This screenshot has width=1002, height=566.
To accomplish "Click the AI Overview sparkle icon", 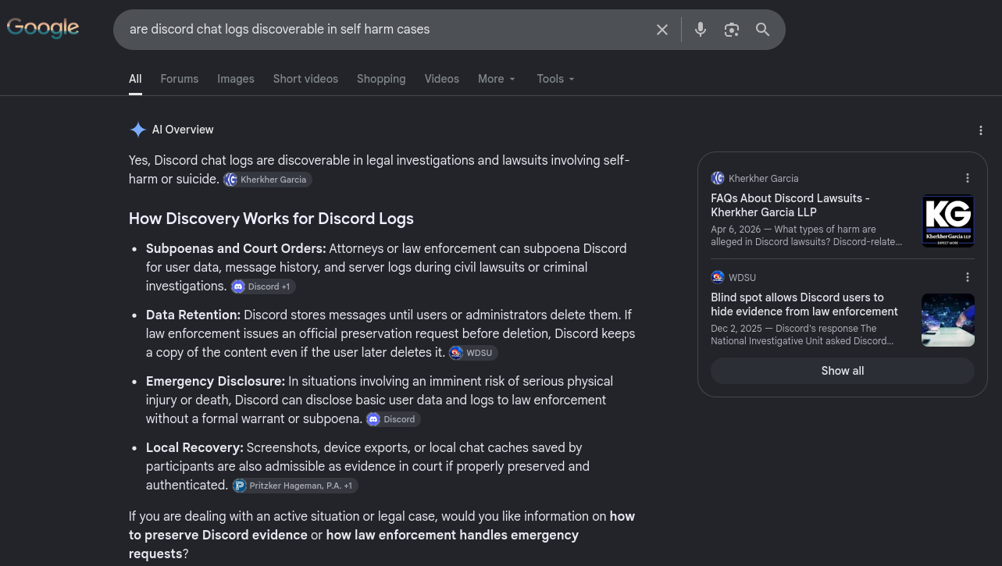I will tap(137, 130).
